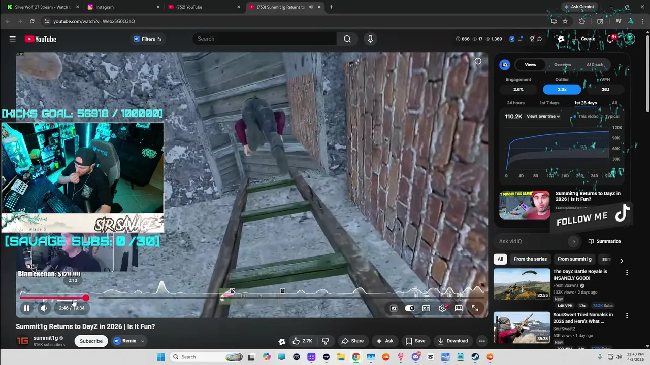Viewport: 650px width, 365px height.
Task: Pause the video playback
Action: pyautogui.click(x=26, y=308)
